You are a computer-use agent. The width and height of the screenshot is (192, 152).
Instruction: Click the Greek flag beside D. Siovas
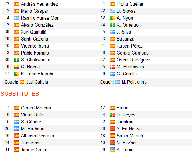[112, 11]
